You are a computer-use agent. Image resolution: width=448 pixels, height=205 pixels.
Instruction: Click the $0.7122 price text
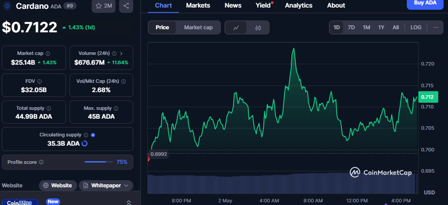click(x=30, y=27)
